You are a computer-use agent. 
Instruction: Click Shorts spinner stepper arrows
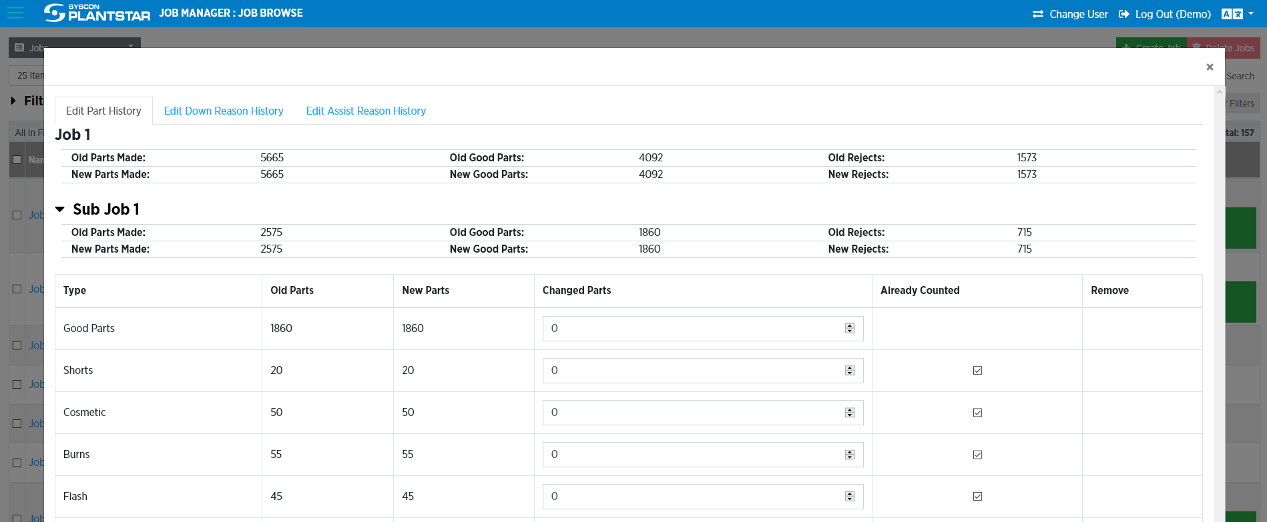[x=850, y=371]
